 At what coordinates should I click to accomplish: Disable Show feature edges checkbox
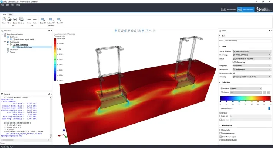click(220, 137)
